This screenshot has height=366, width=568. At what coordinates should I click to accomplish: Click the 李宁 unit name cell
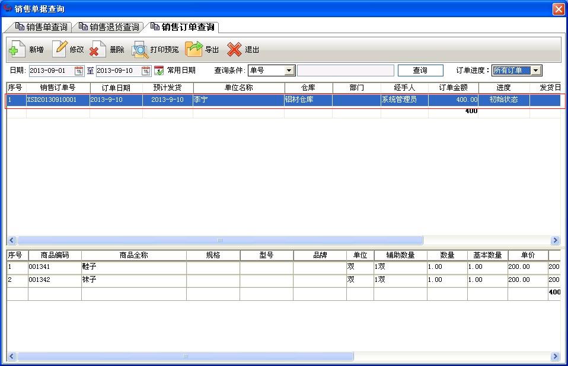238,100
